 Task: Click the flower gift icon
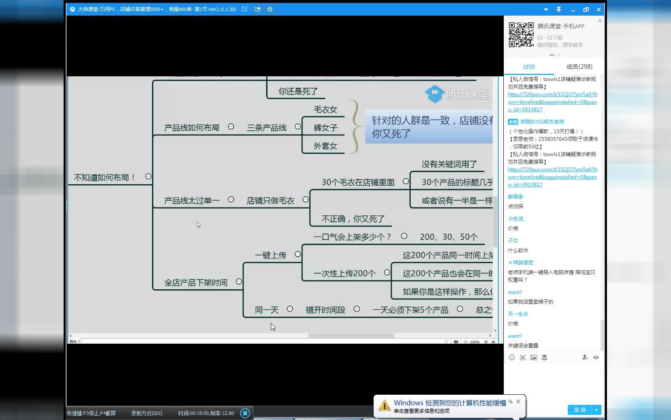click(545, 357)
